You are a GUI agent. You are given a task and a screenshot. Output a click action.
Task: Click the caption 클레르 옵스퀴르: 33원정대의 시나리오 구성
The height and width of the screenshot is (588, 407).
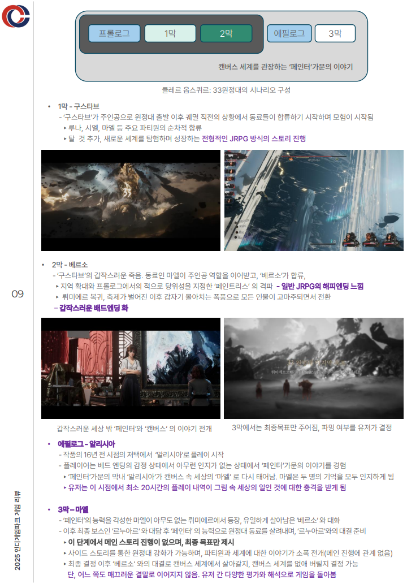pyautogui.click(x=226, y=90)
